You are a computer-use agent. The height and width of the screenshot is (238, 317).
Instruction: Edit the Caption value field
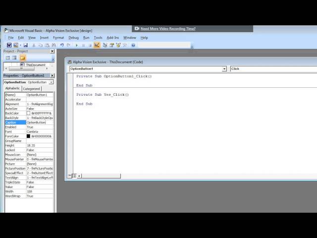pyautogui.click(x=40, y=122)
